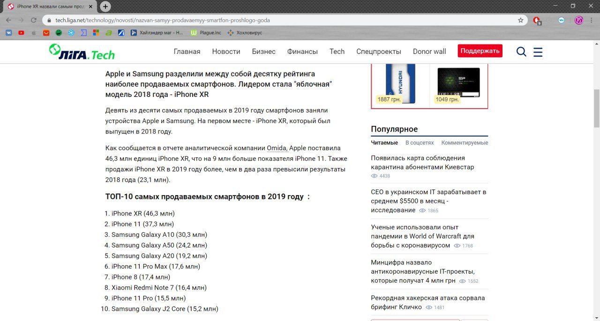
Task: Open the Chrome three-dot menu
Action: click(592, 20)
